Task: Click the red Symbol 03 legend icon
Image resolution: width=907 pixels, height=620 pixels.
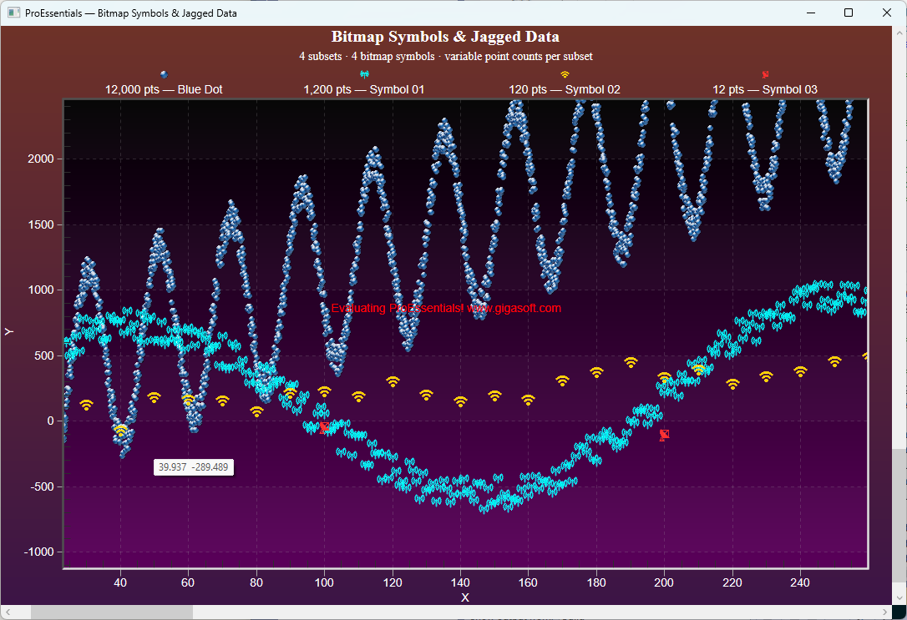Action: [765, 74]
